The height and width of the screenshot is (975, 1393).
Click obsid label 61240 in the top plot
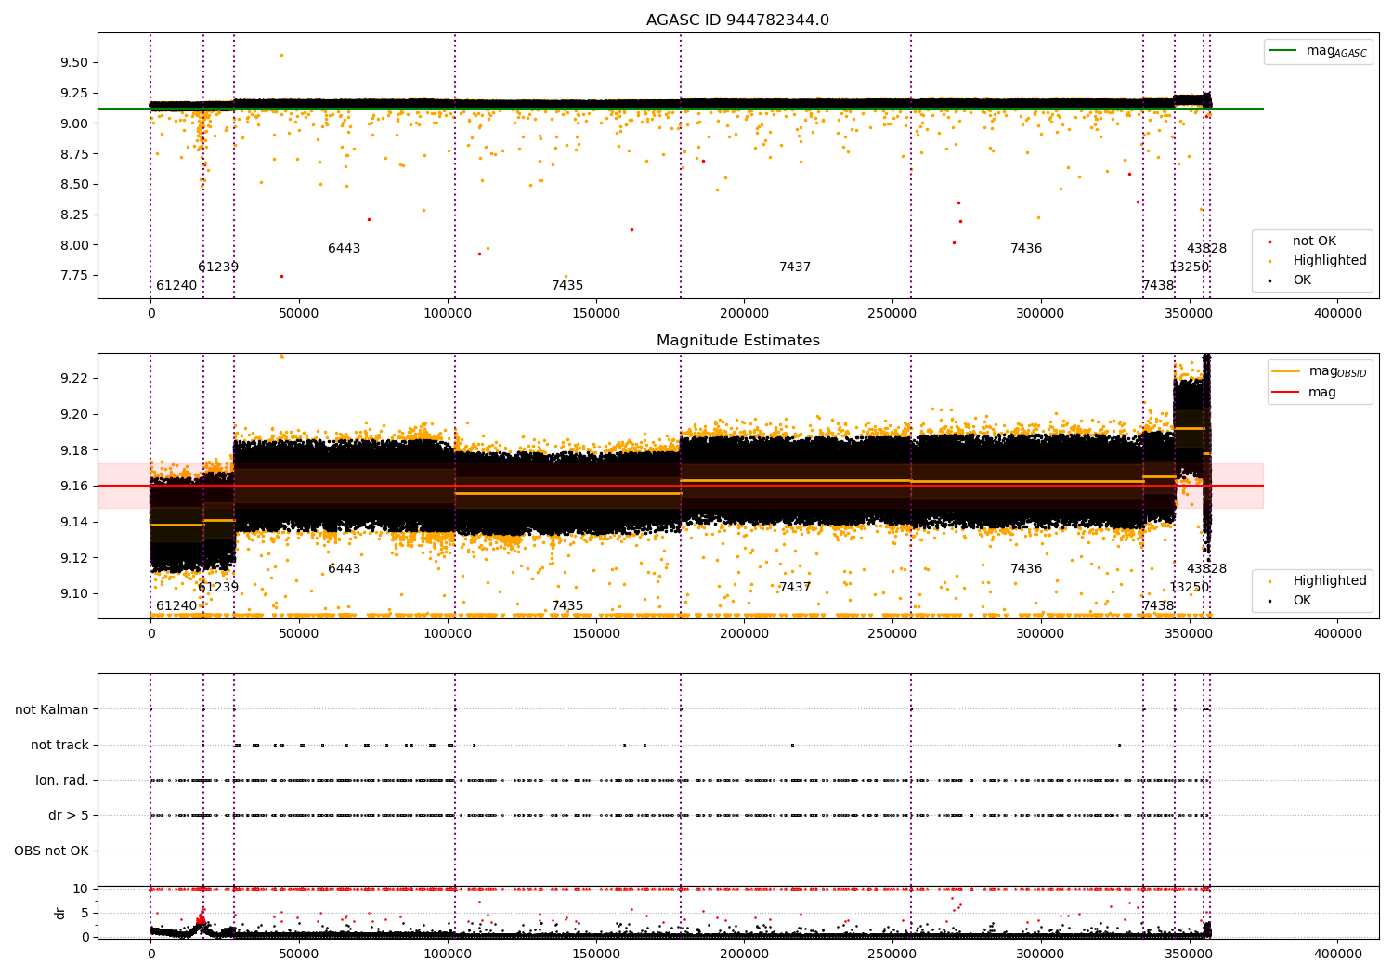[x=176, y=286]
